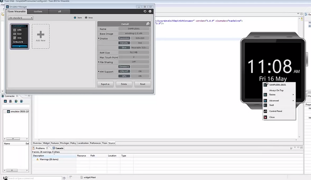311x180 pixels.
Task: Open the Localization editor tab
Action: [x=83, y=143]
